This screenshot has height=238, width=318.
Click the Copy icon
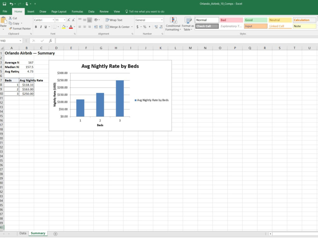click(10, 23)
